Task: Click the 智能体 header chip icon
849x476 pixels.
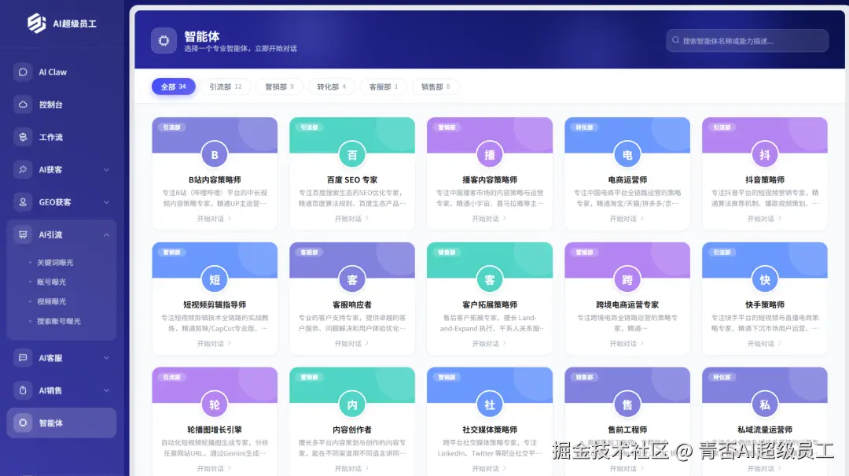Action: point(164,41)
